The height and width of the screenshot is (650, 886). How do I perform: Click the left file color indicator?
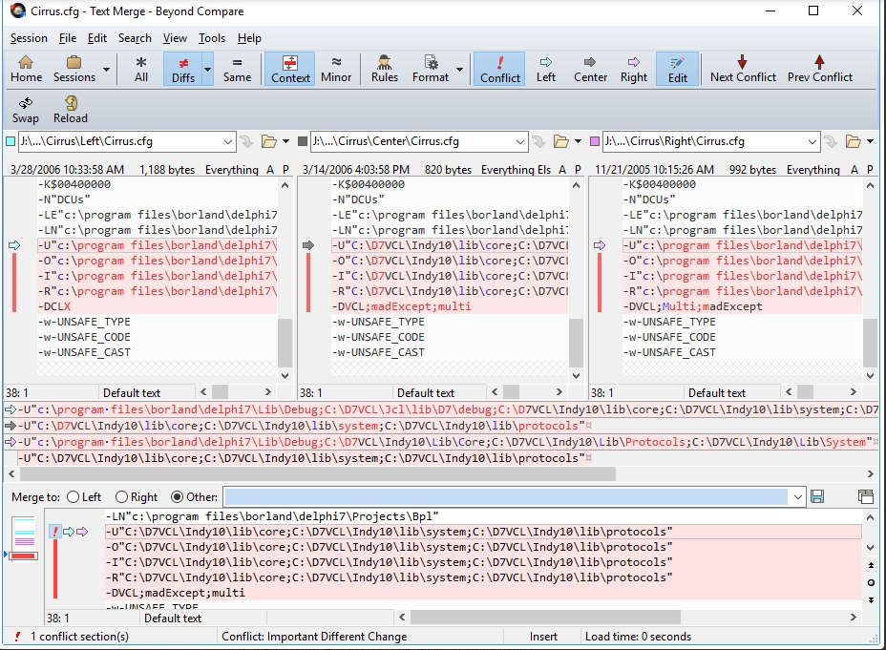coord(11,141)
